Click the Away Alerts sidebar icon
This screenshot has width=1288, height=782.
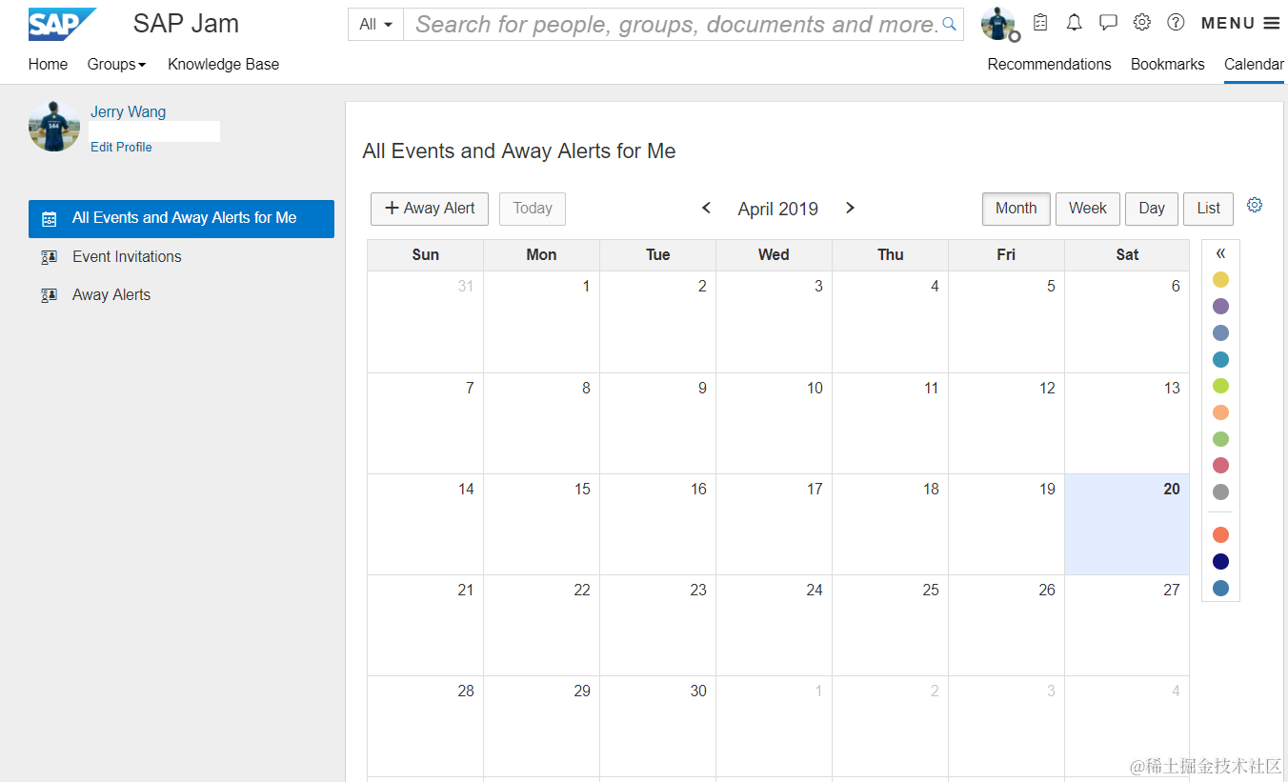(x=49, y=295)
